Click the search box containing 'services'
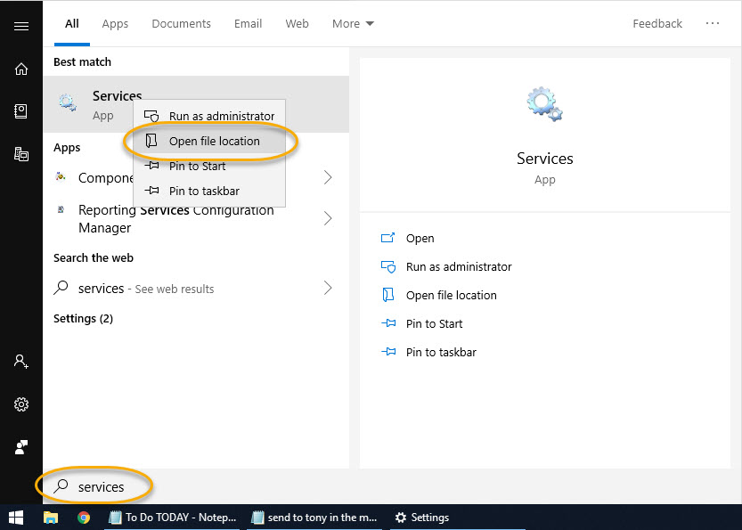Screen dimensions: 742x530 (x=196, y=486)
